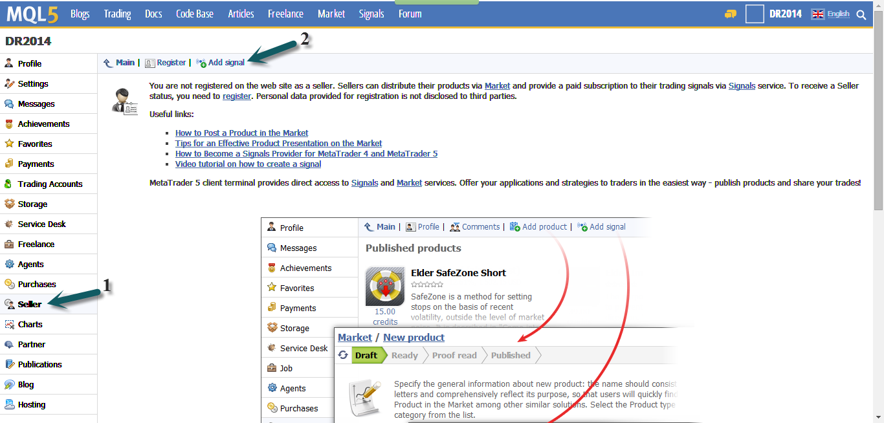
Task: Open Articles in the top navigation bar
Action: [241, 14]
